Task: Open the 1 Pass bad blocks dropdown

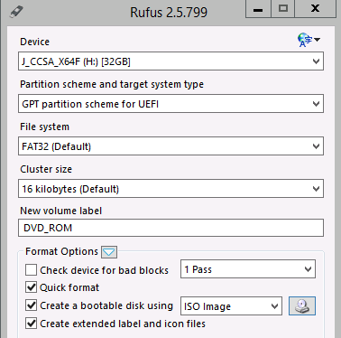Action: pyautogui.click(x=248, y=269)
